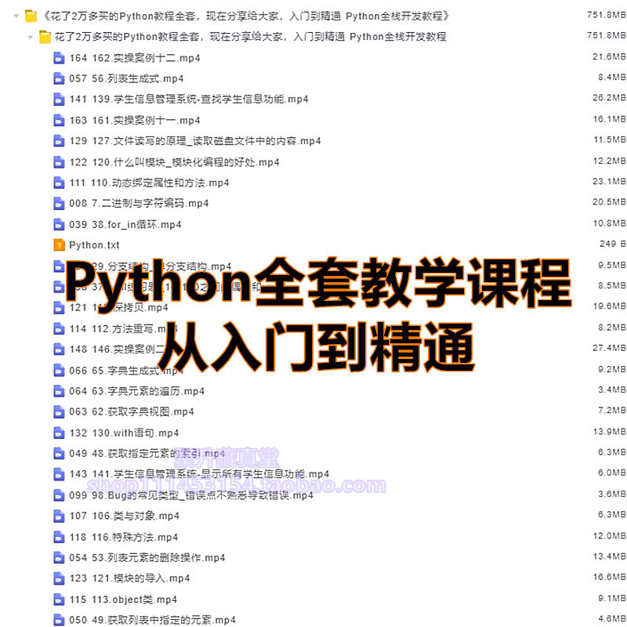Viewport: 627px width, 627px height.
Task: Click video icon for 62.获取字典视图.mp4
Action: click(59, 412)
